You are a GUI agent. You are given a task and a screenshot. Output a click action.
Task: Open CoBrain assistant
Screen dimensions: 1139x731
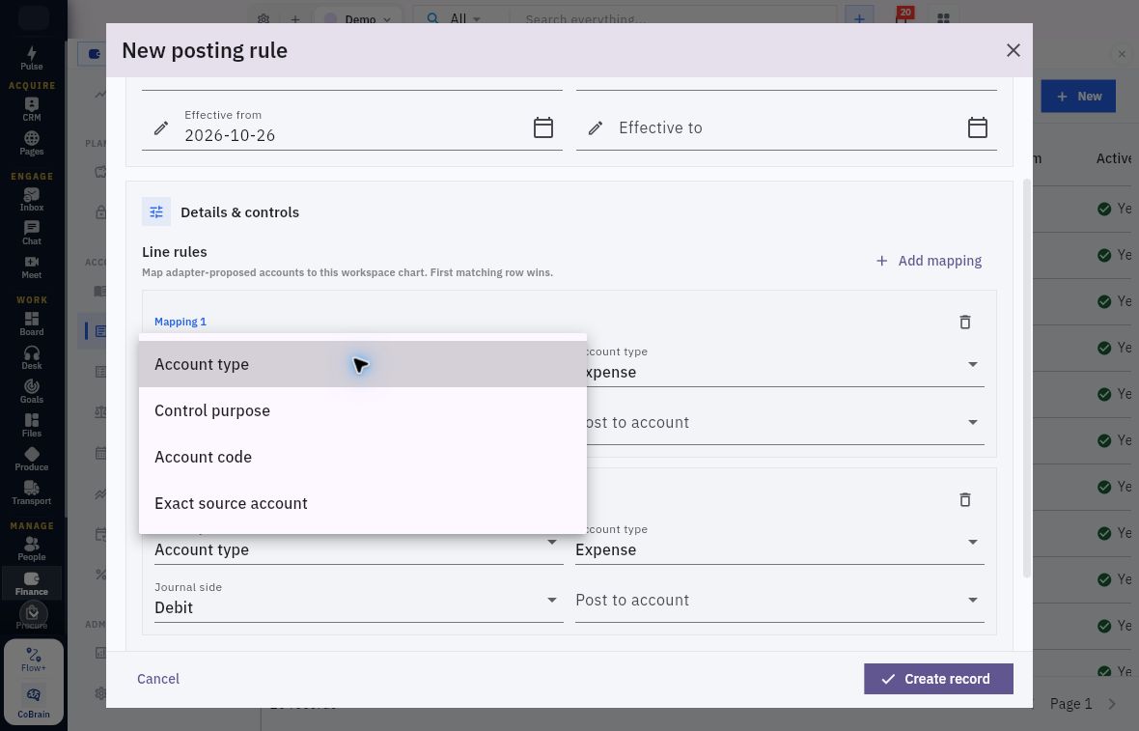click(34, 702)
